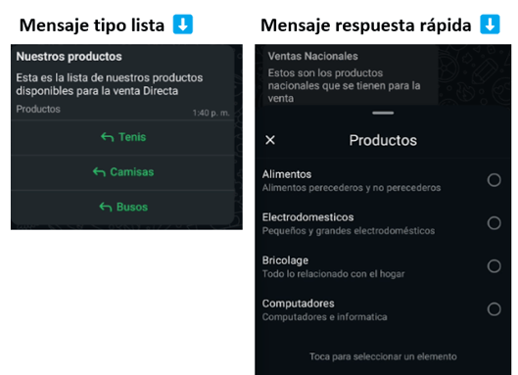Choose the Bricolage list item title
Screen dimensions: 518x375
pyautogui.click(x=285, y=260)
